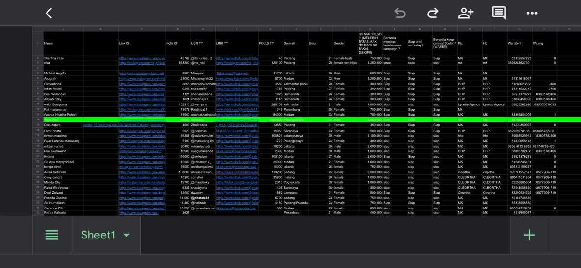Select the 'Ananta Kharina Pohan' name cell
Screen dimensions: 581x268
63,115
